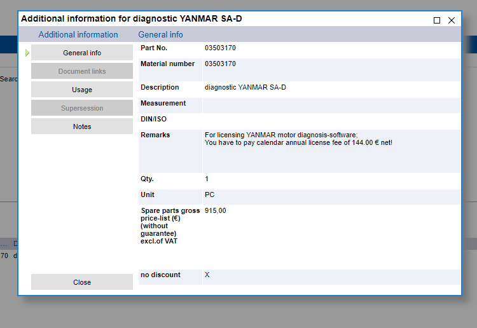Maximize the Additional information dialog
This screenshot has width=477, height=328.
[x=437, y=20]
